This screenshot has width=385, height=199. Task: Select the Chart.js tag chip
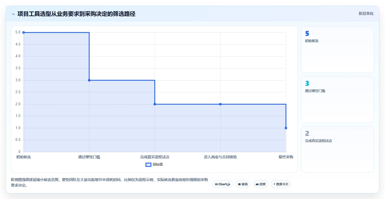(223, 184)
